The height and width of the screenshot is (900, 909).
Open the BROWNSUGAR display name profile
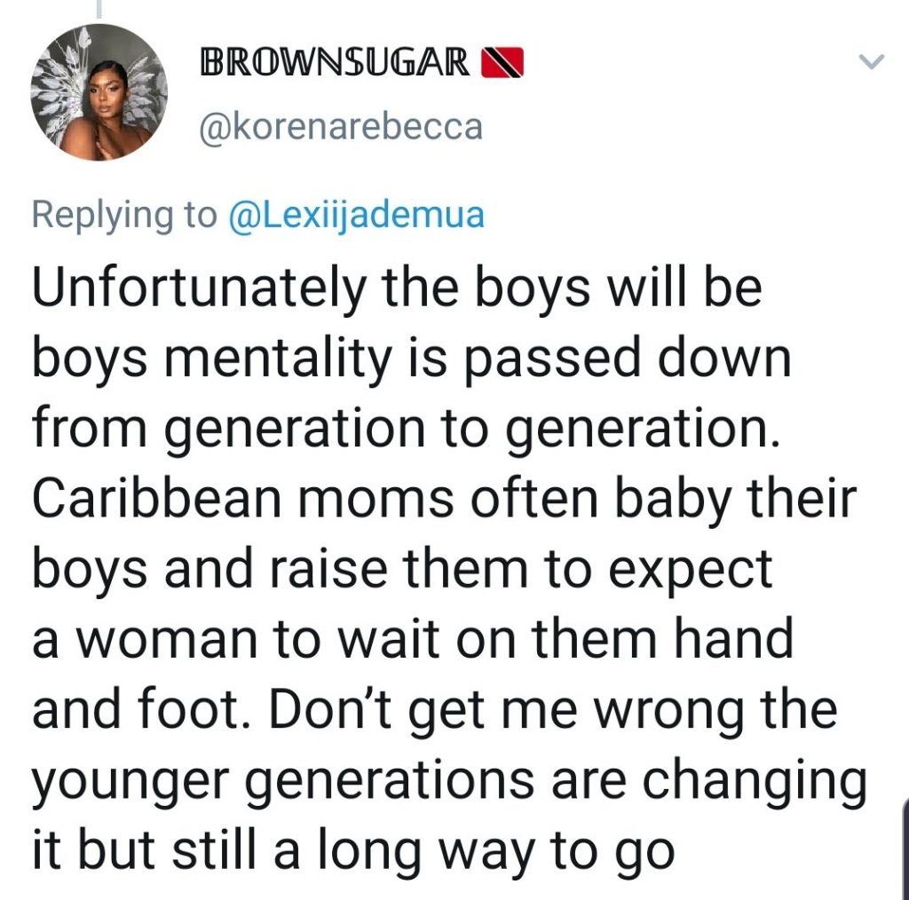point(335,62)
